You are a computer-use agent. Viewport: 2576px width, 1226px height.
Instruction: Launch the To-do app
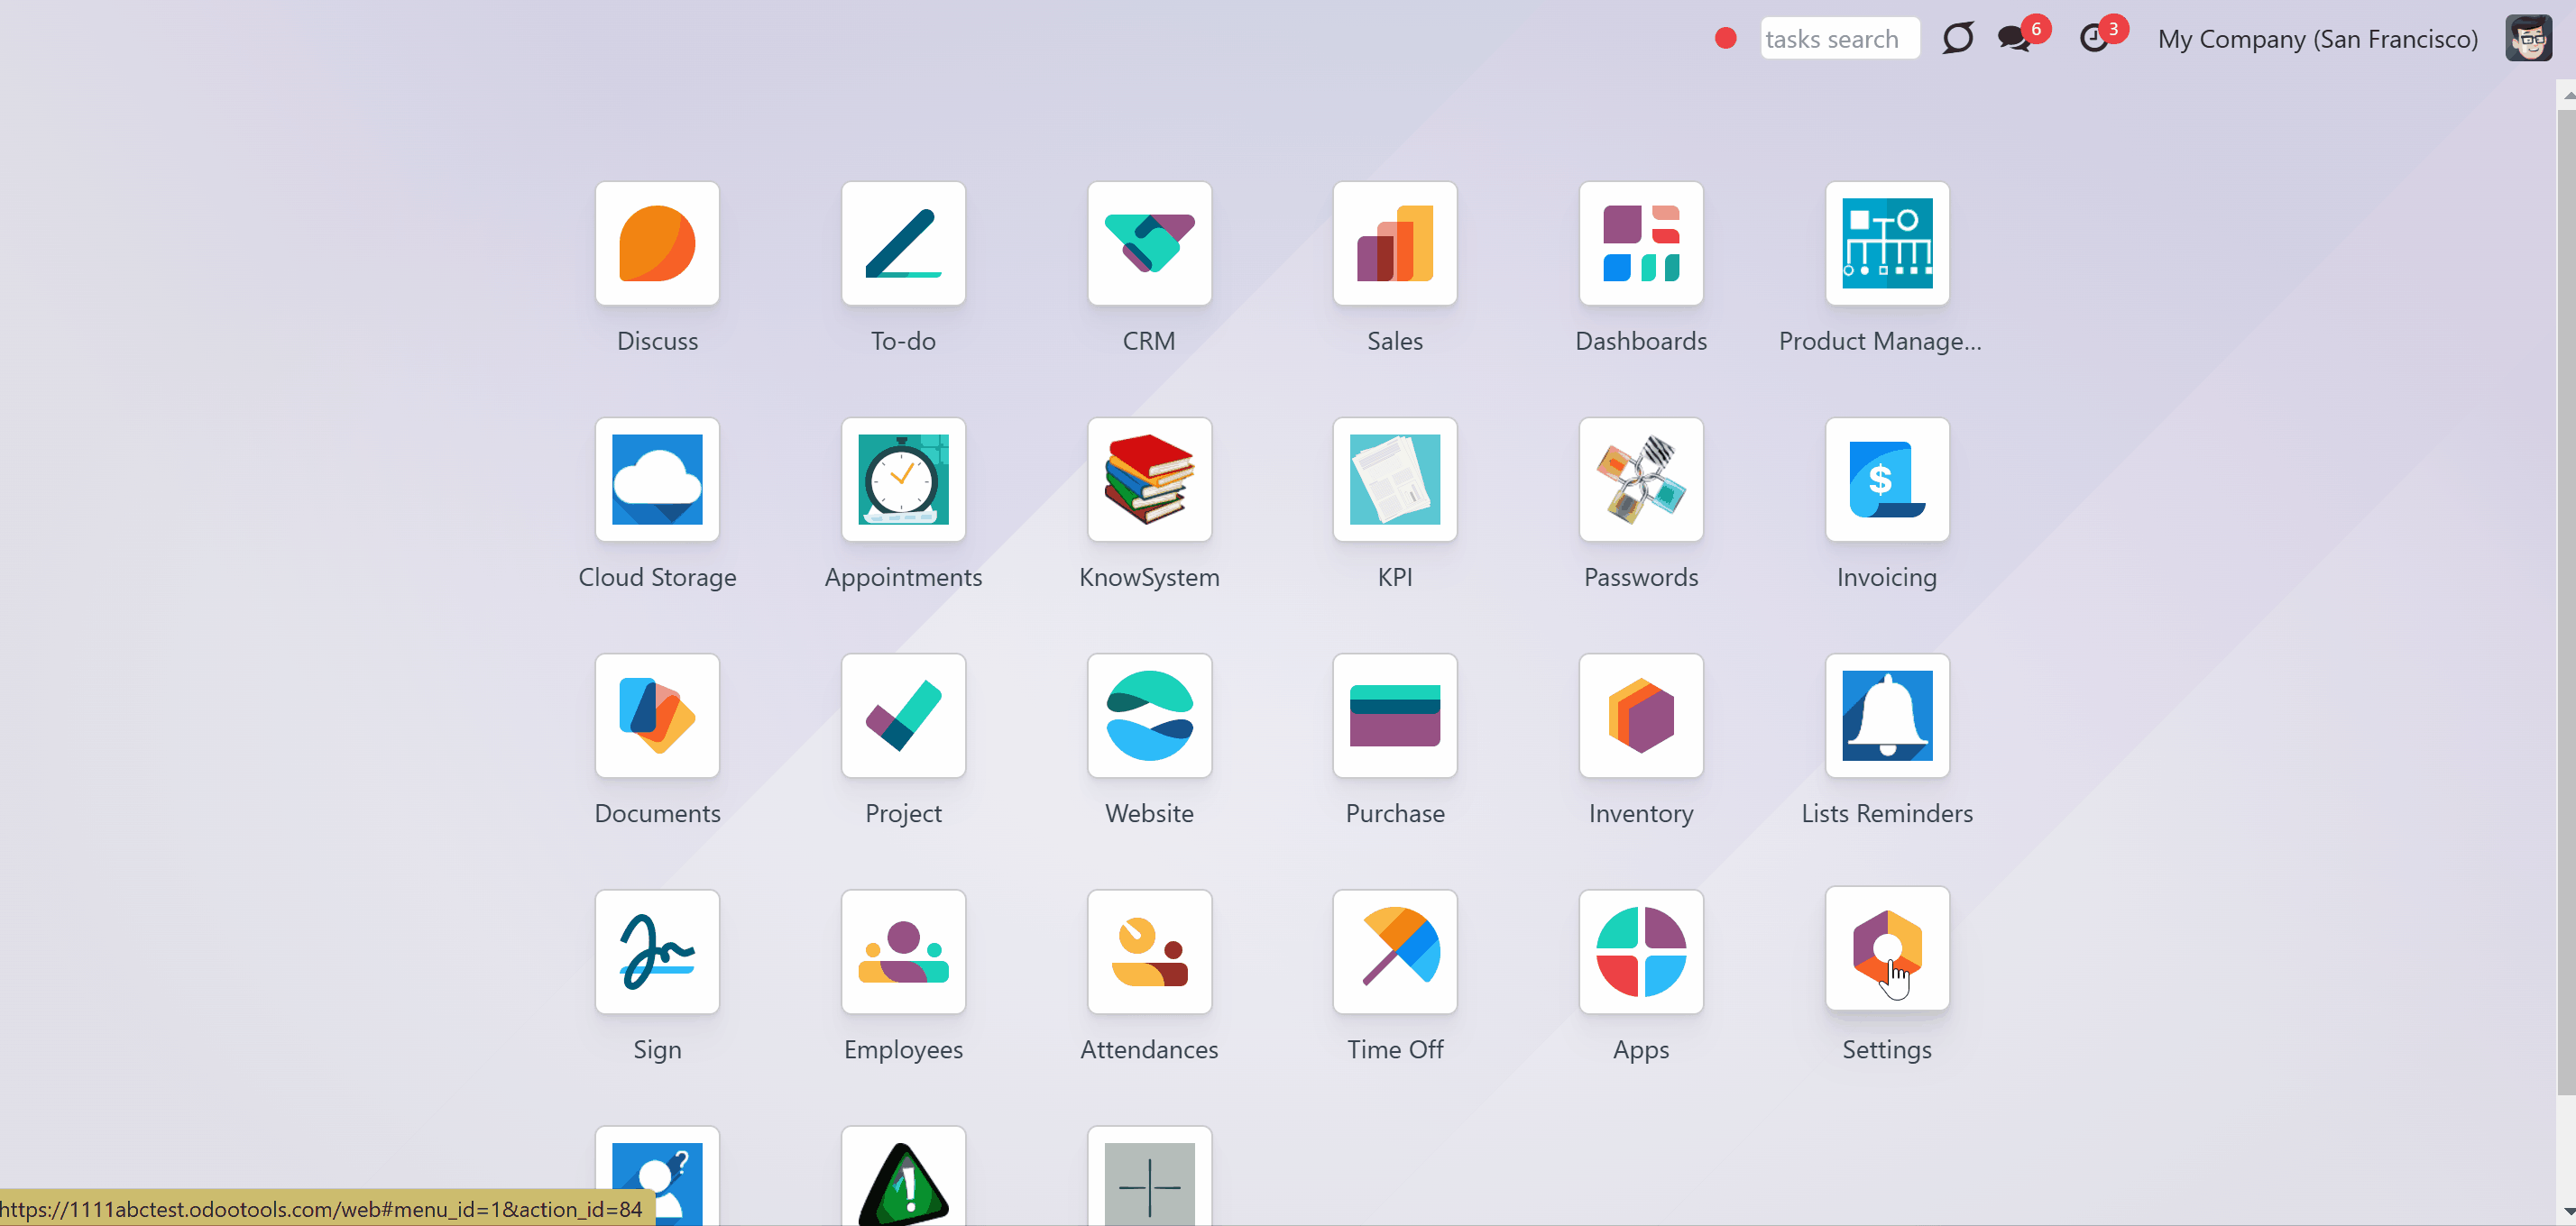(903, 243)
